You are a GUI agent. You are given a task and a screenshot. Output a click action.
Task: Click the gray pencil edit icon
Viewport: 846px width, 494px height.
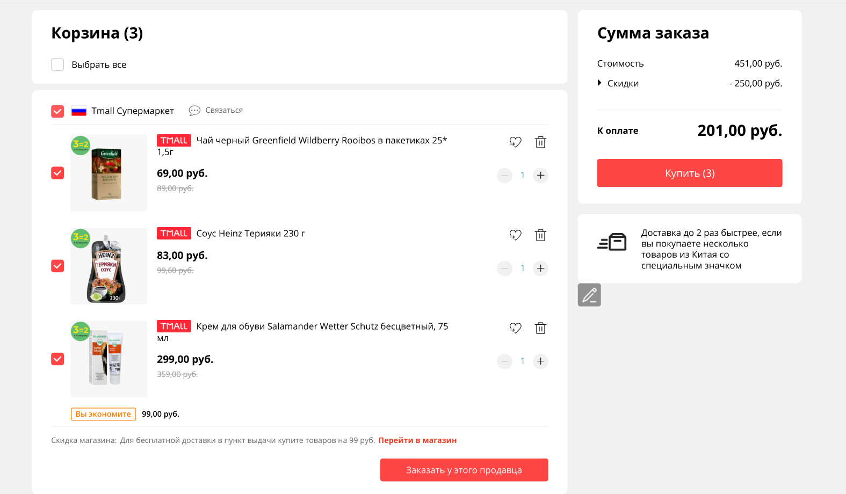tap(589, 295)
